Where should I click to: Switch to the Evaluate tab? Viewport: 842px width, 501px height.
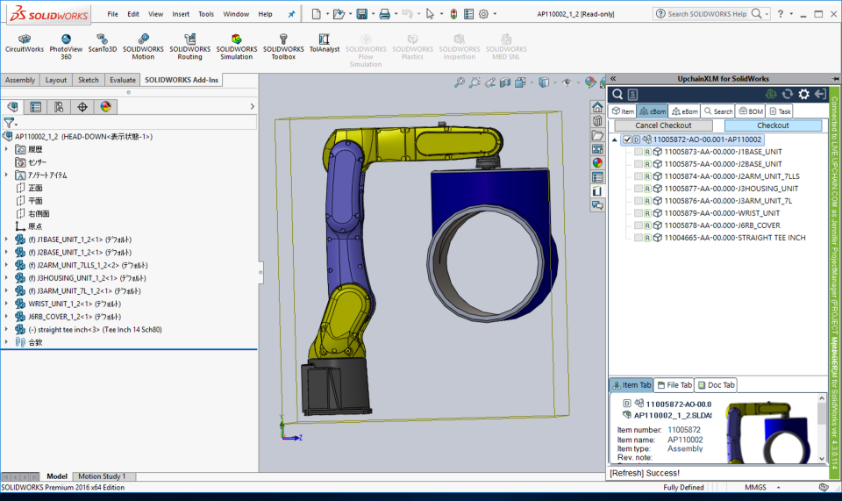click(x=122, y=80)
